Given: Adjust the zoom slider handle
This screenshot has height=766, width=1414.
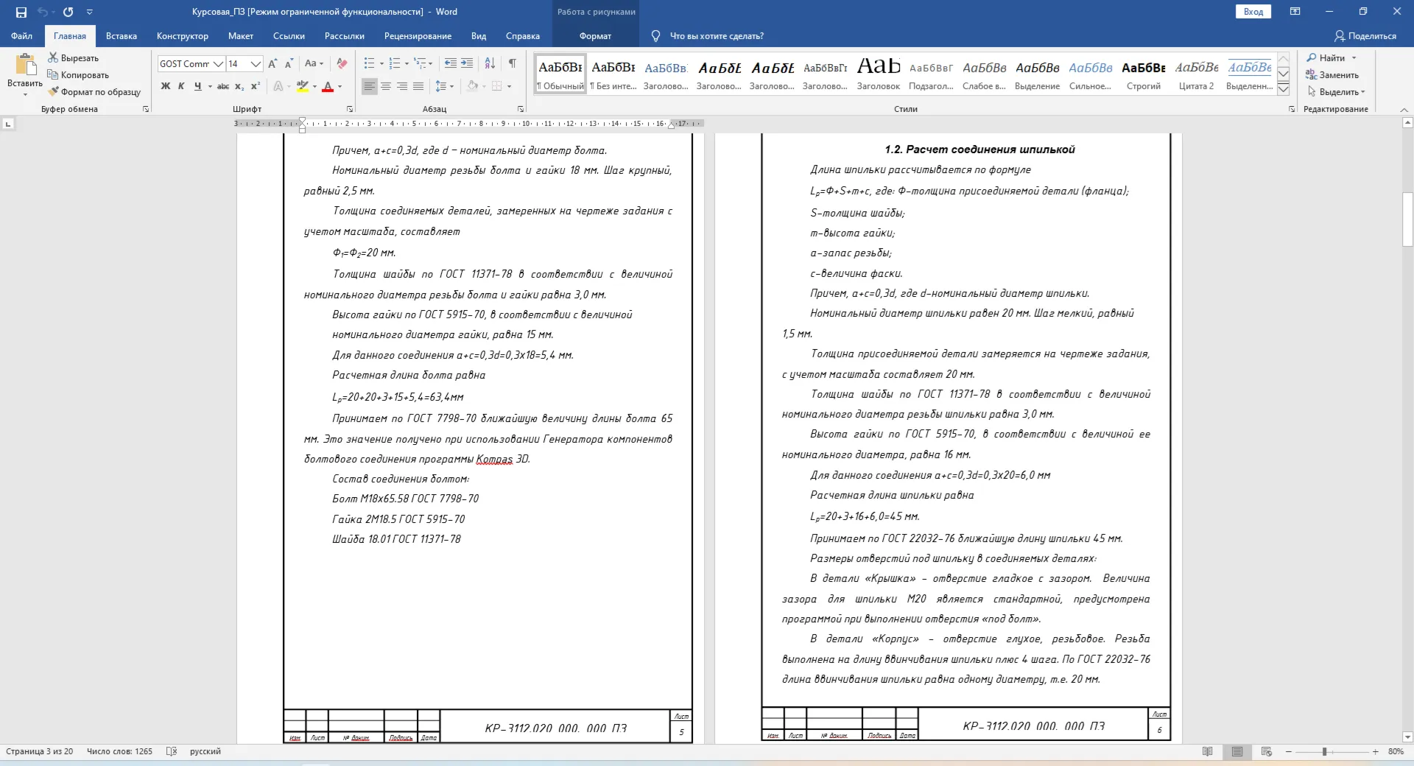Looking at the screenshot, I should coord(1324,751).
